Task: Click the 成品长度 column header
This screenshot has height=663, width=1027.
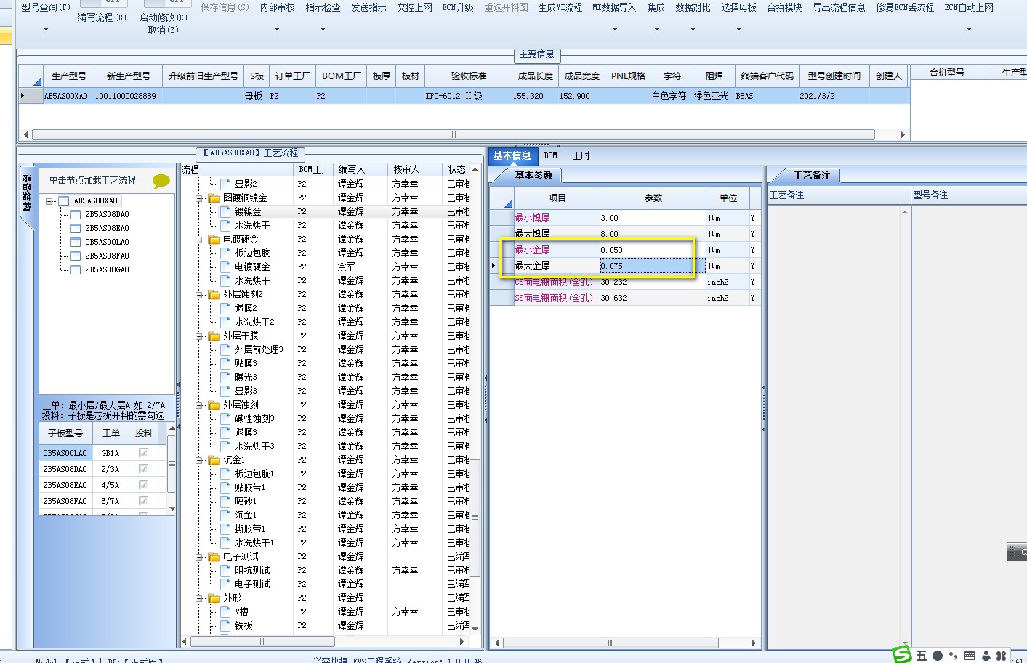Action: pyautogui.click(x=536, y=76)
